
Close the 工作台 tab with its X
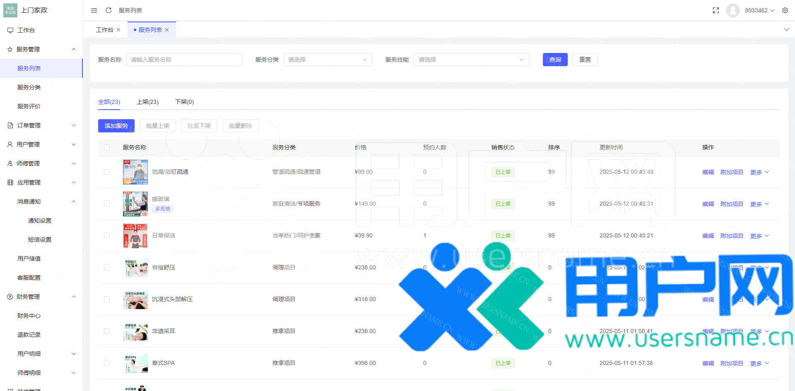pyautogui.click(x=118, y=30)
